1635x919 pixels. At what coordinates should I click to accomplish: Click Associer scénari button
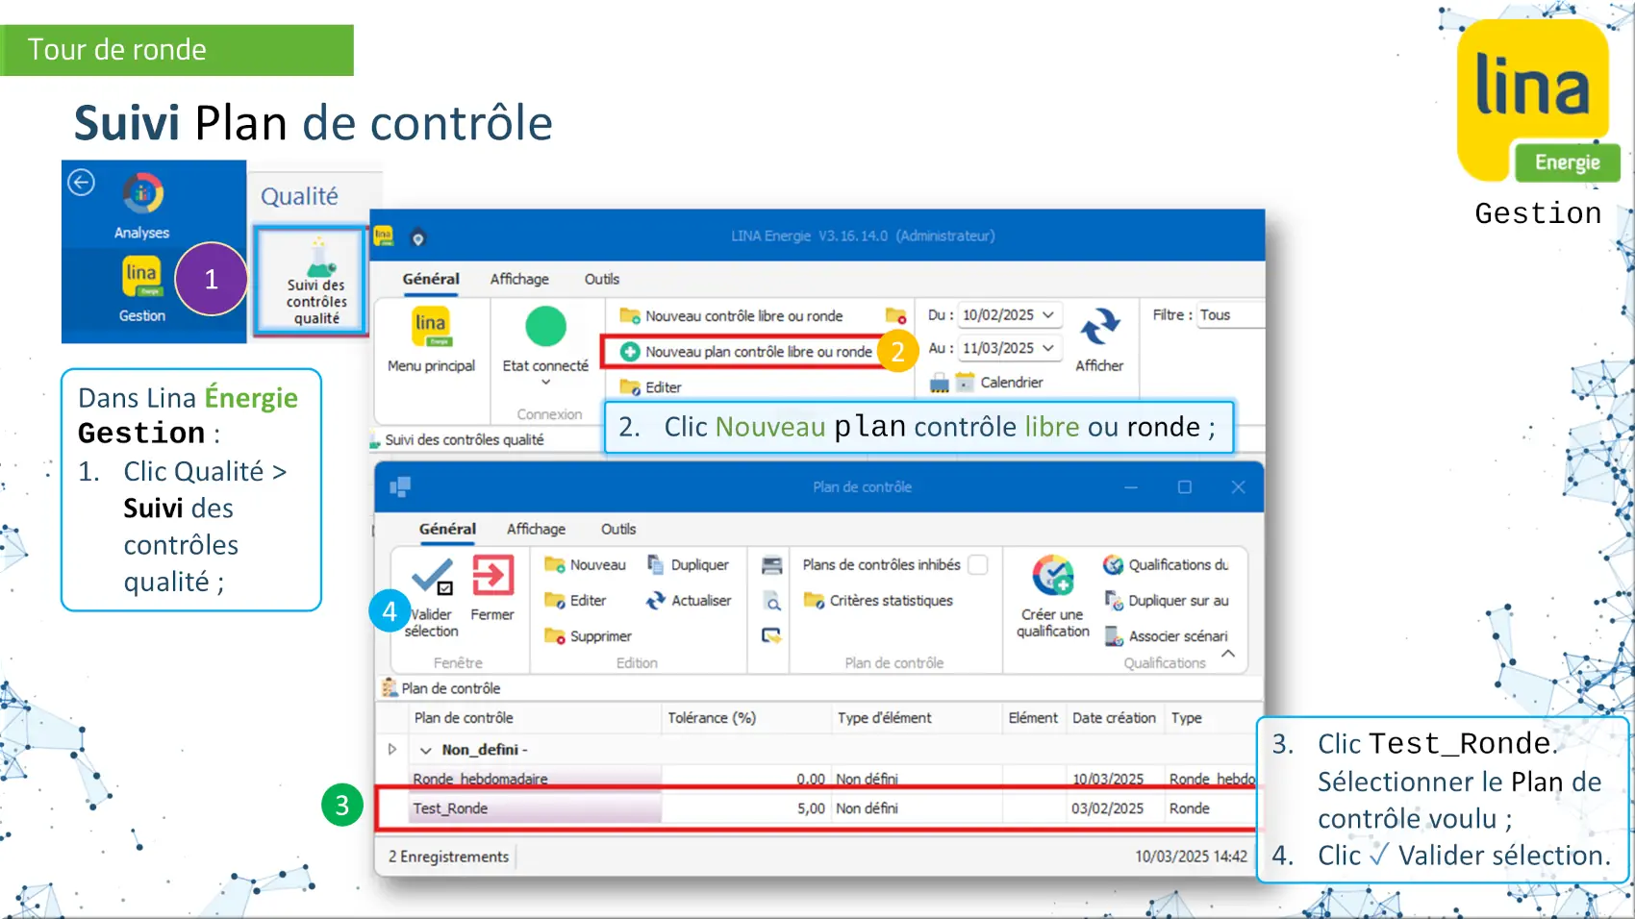click(1166, 636)
